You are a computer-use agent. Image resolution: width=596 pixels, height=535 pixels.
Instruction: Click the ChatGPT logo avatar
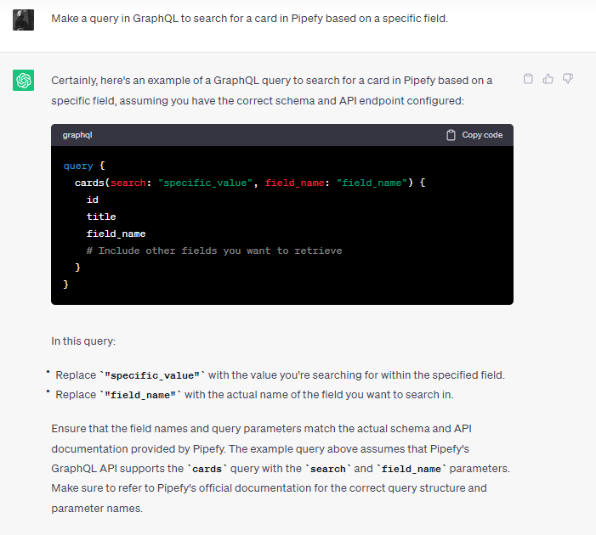23,80
